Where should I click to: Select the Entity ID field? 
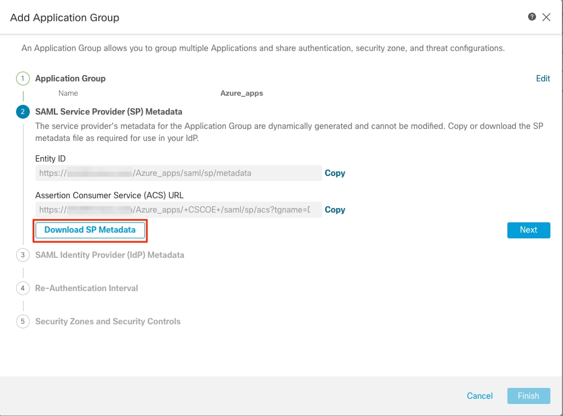click(x=178, y=173)
